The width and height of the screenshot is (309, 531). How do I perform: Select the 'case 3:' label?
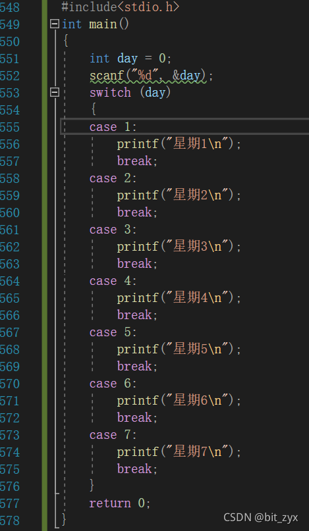(x=113, y=230)
